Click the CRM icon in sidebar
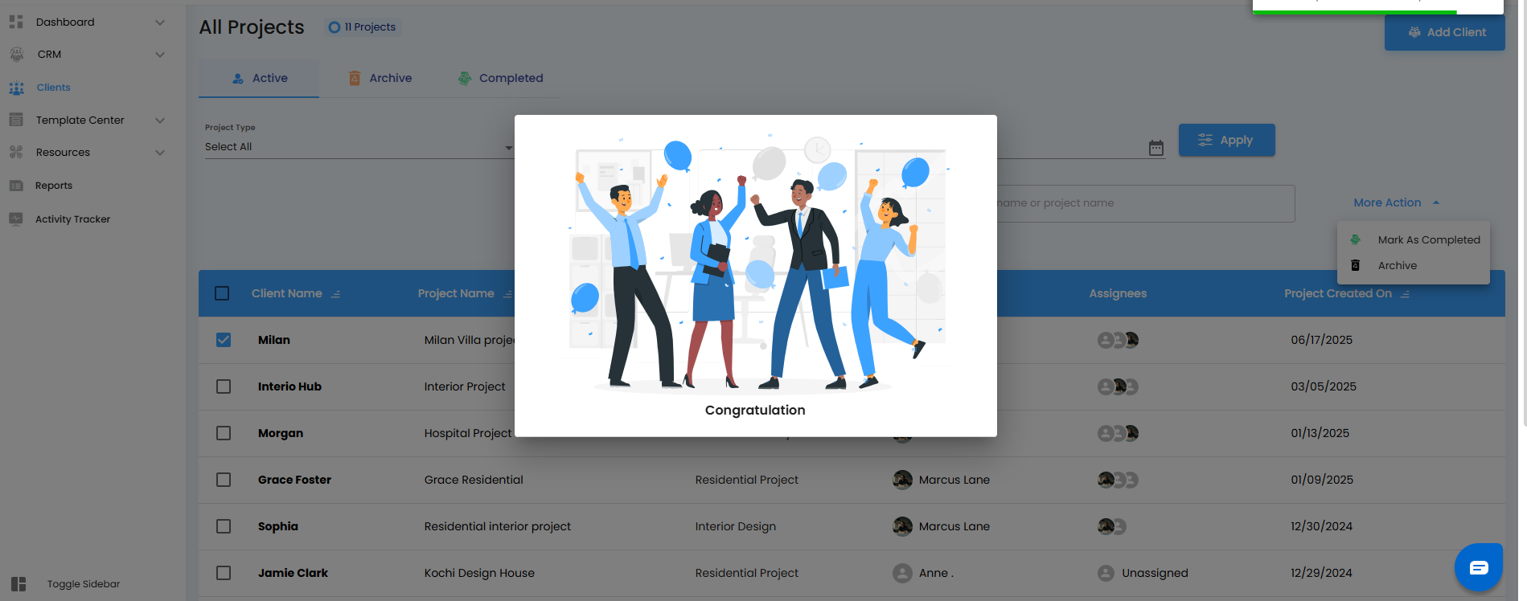 pos(16,54)
